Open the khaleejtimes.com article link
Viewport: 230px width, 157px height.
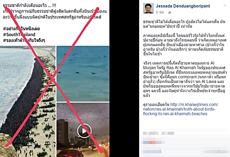(x=181, y=109)
